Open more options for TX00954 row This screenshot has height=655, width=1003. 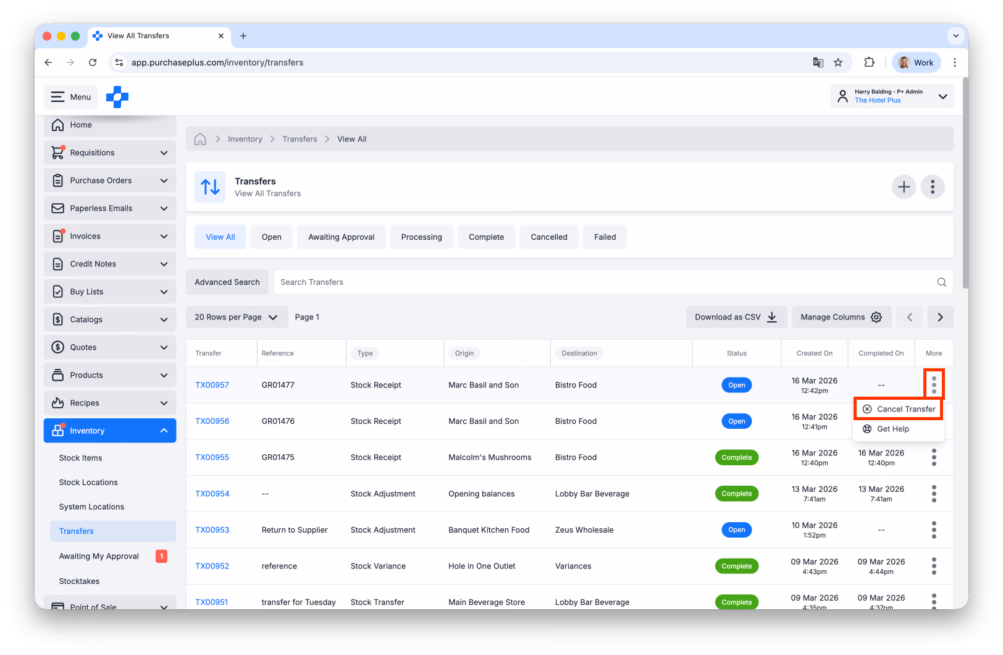pyautogui.click(x=934, y=494)
